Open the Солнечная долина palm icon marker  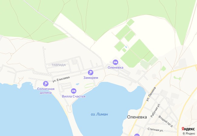pyautogui.click(x=46, y=84)
